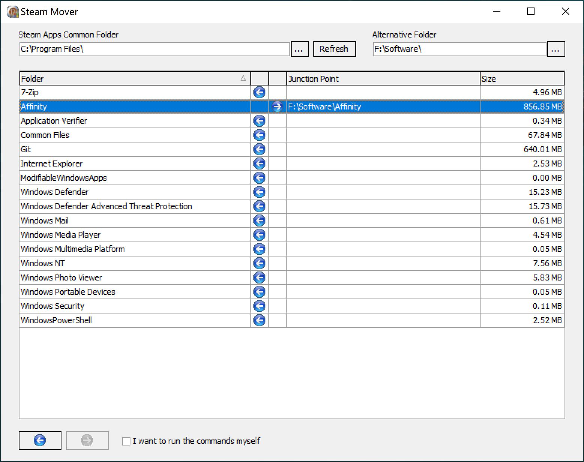Sort by the Size column header
The width and height of the screenshot is (584, 462).
[522, 79]
